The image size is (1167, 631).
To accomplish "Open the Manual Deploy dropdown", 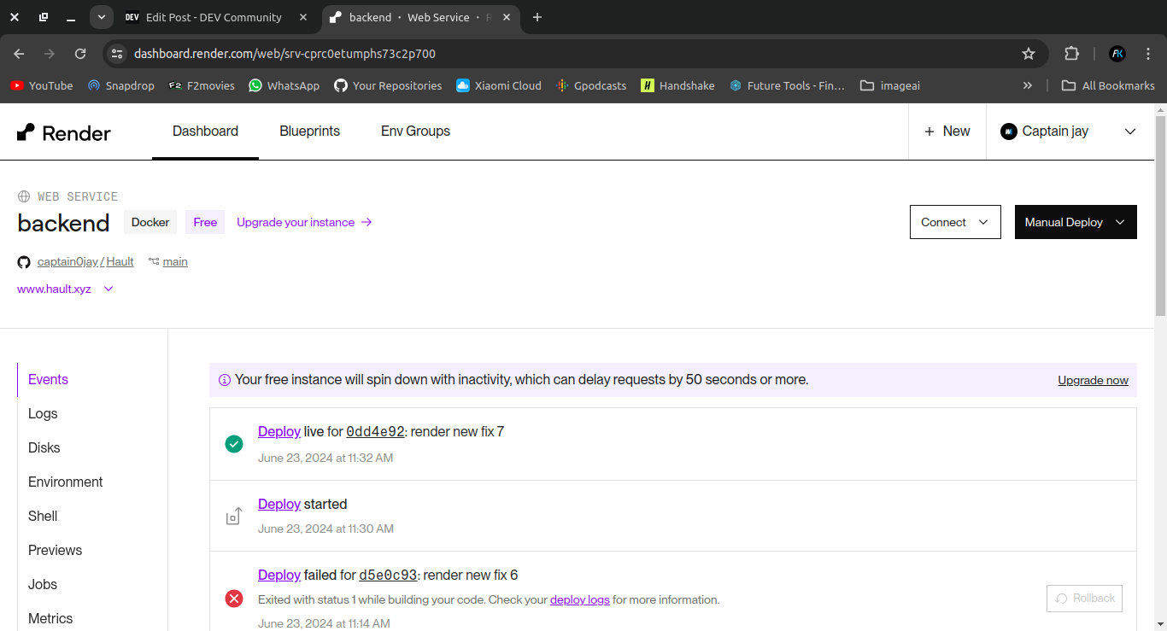I will (x=1076, y=222).
